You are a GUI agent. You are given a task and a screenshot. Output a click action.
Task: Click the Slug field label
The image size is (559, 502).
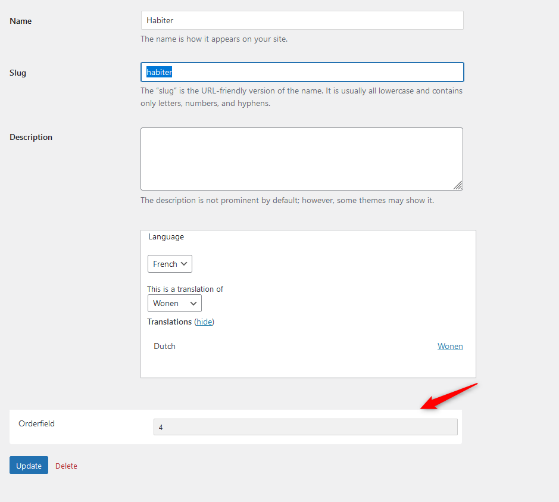pyautogui.click(x=18, y=73)
